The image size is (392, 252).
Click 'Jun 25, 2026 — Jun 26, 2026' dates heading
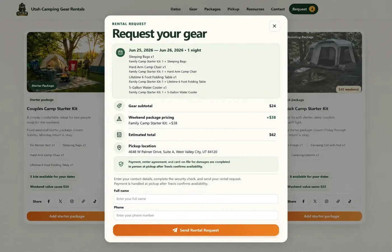(x=156, y=50)
